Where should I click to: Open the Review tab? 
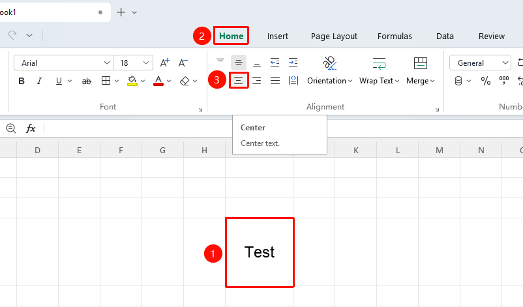492,36
